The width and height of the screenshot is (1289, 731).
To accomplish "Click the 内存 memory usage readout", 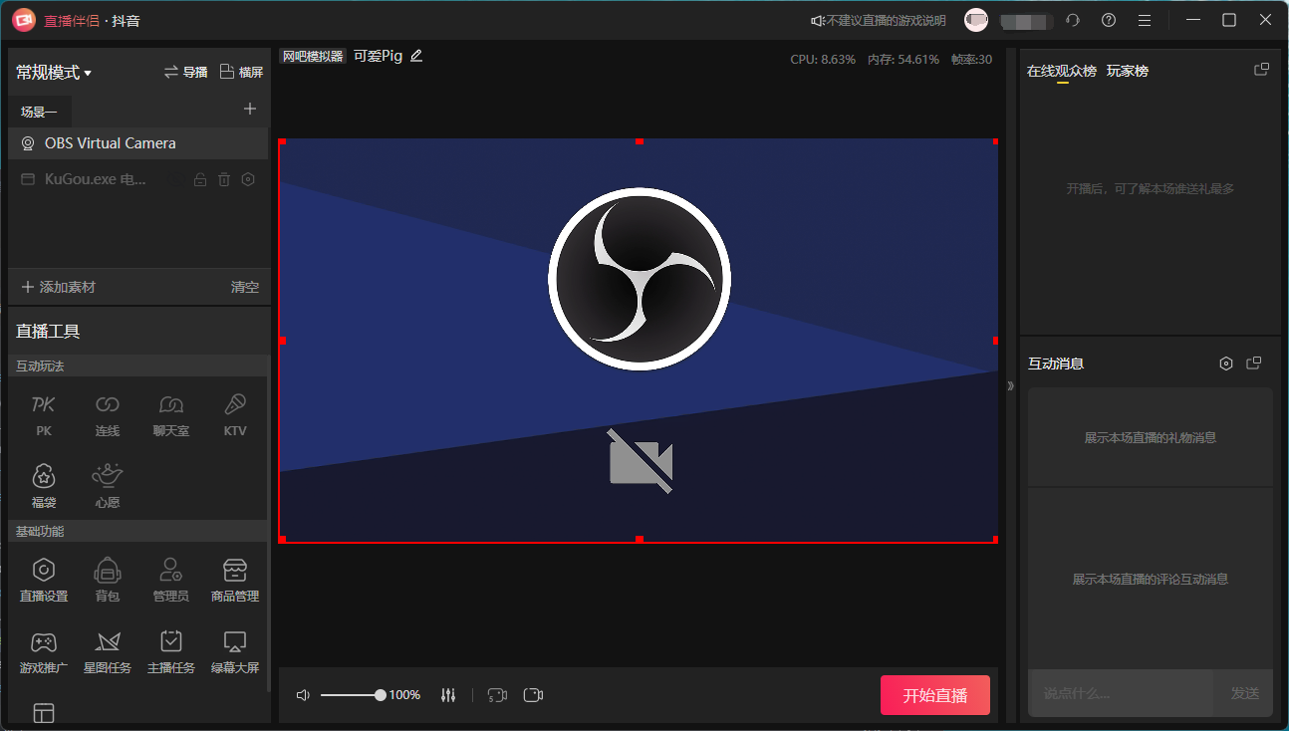I will [x=902, y=60].
